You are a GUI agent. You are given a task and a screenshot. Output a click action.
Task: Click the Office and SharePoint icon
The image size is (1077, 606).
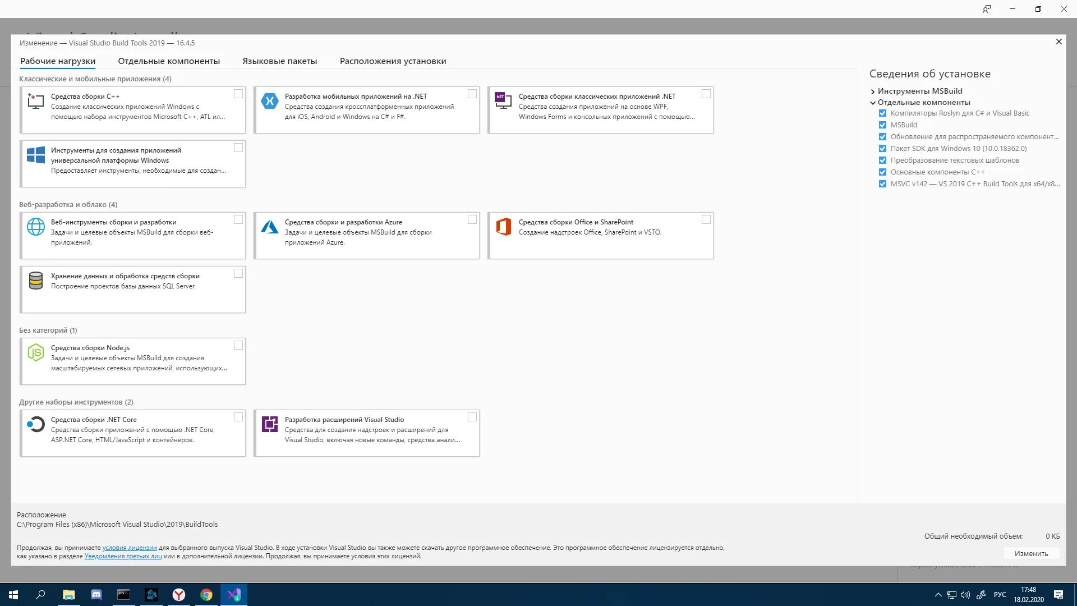point(503,227)
